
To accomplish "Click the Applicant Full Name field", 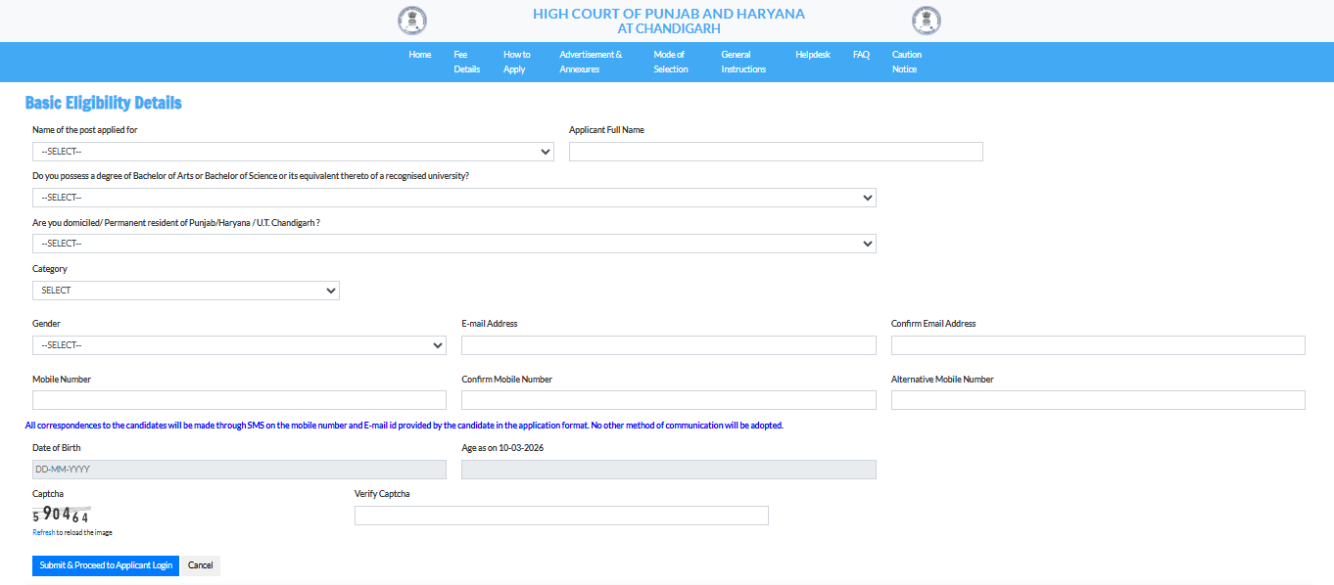I will pyautogui.click(x=775, y=151).
